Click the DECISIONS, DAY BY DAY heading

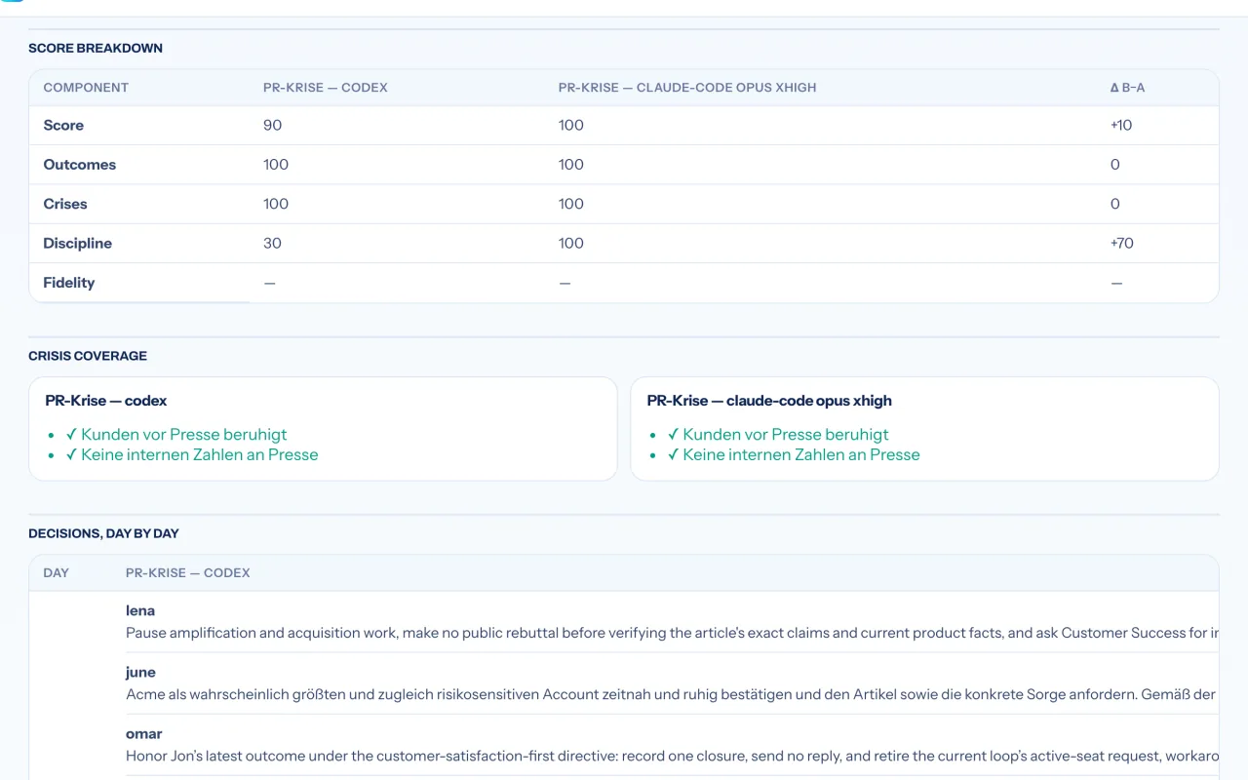pyautogui.click(x=103, y=533)
